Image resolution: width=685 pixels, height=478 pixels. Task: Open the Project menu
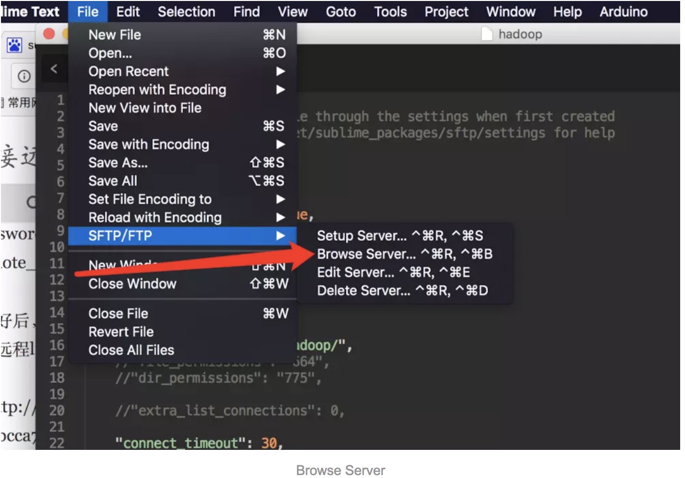pos(446,12)
